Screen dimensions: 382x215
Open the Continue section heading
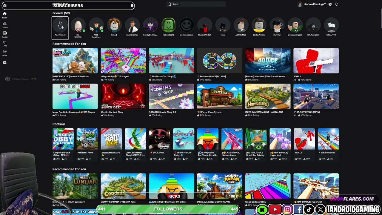pos(59,124)
